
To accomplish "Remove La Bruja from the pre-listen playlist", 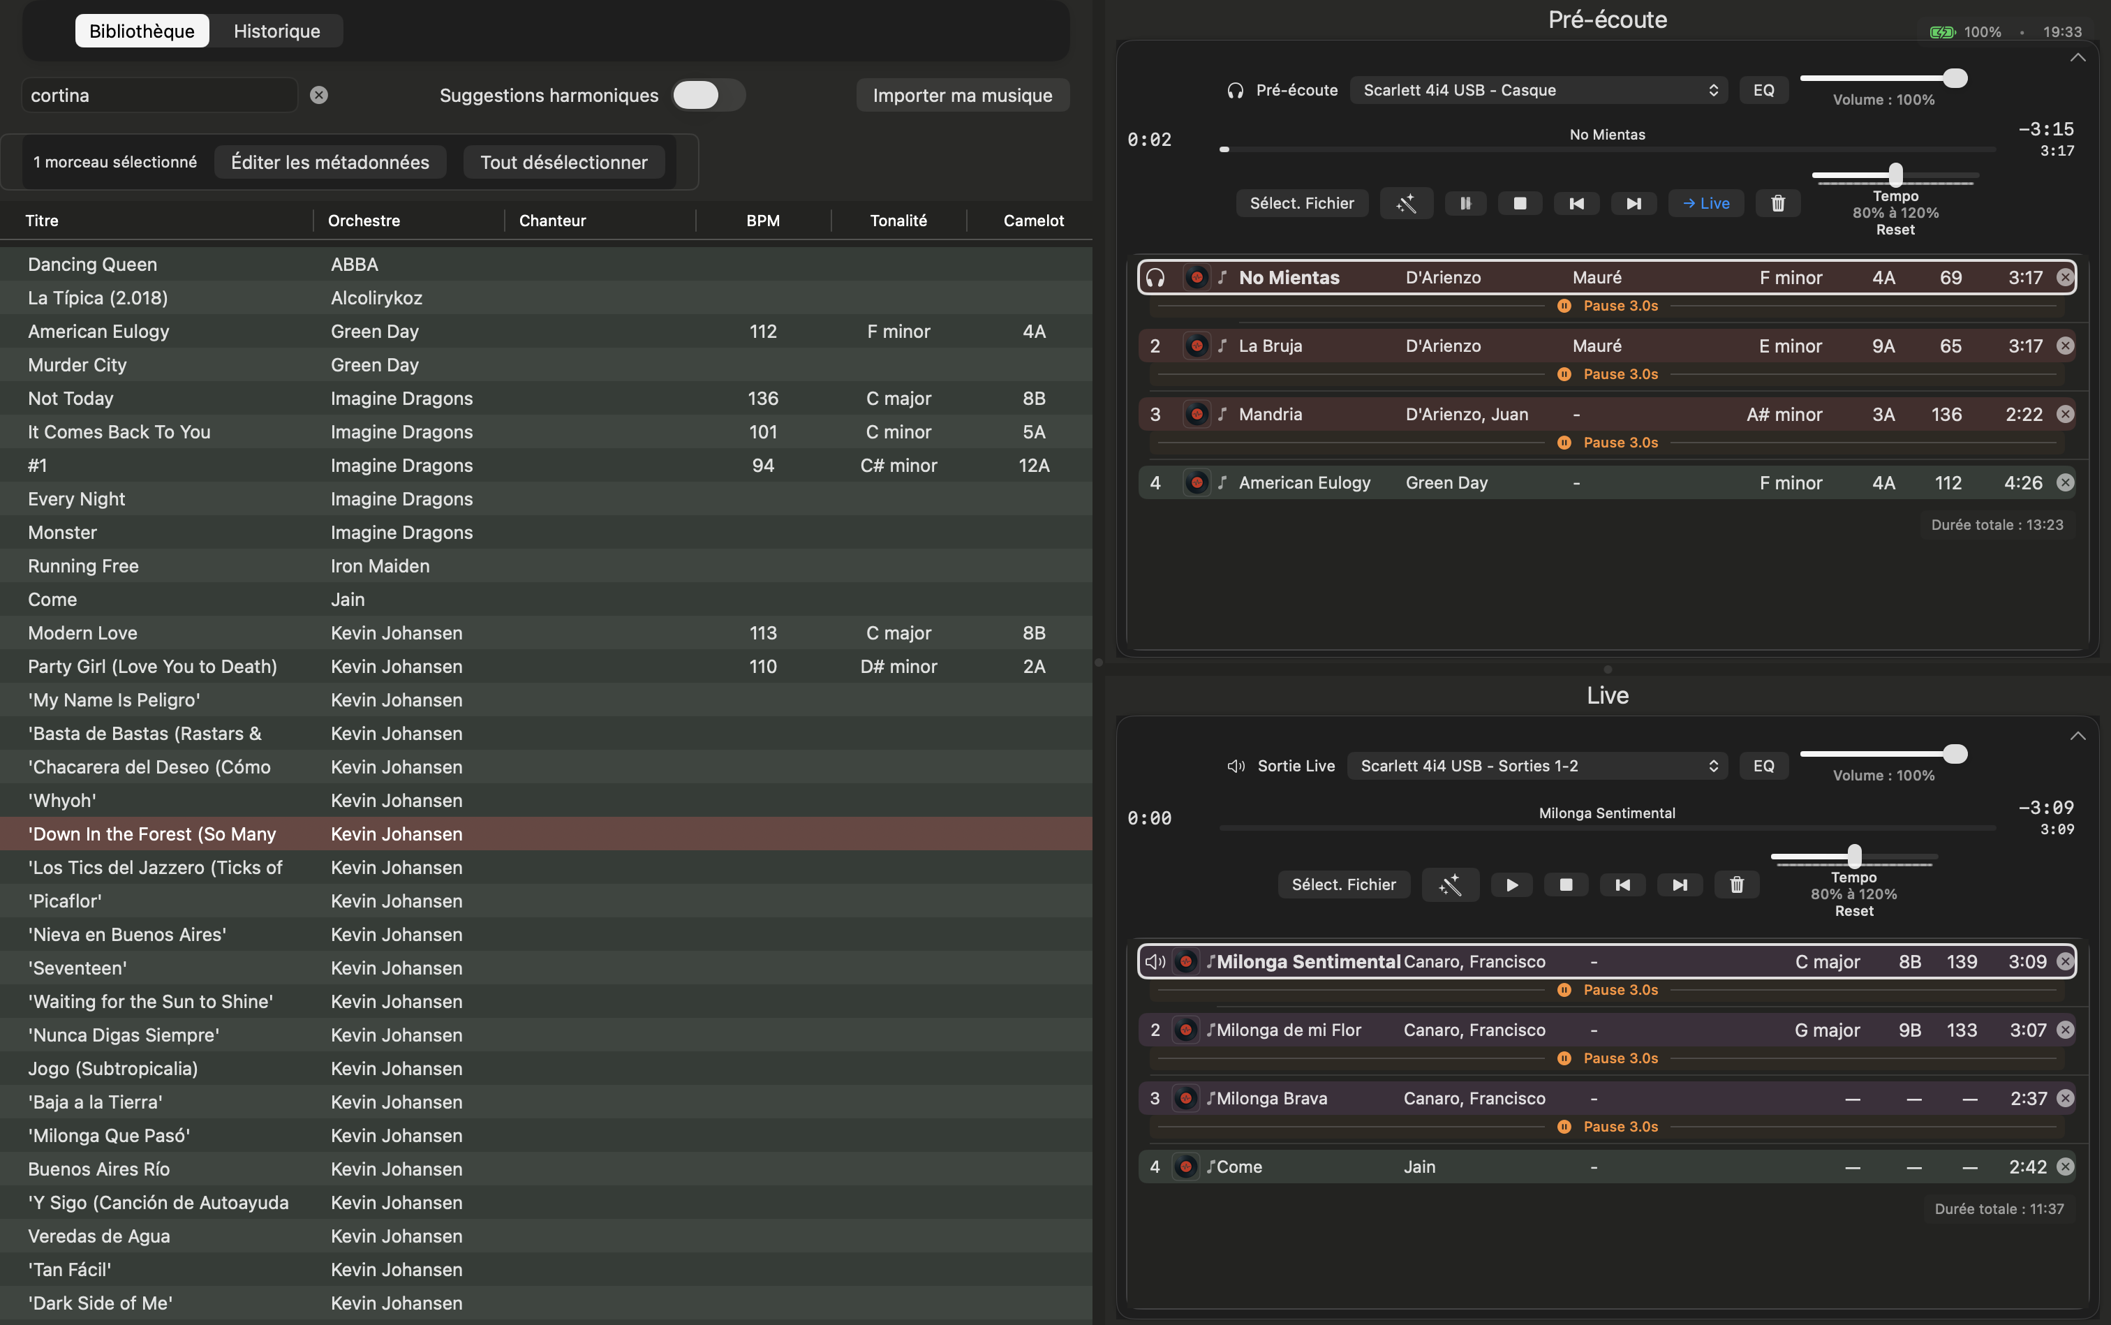I will click(2064, 346).
